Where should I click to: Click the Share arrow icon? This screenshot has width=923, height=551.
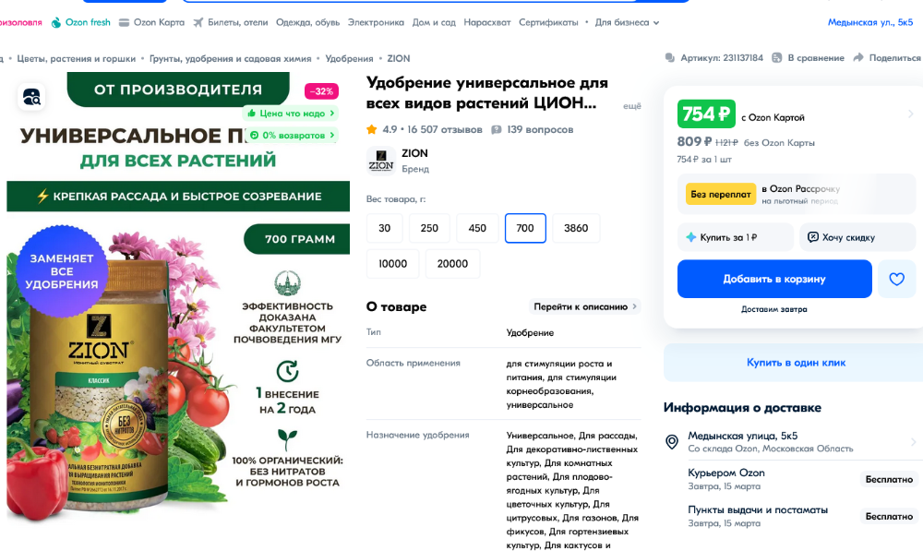[858, 58]
